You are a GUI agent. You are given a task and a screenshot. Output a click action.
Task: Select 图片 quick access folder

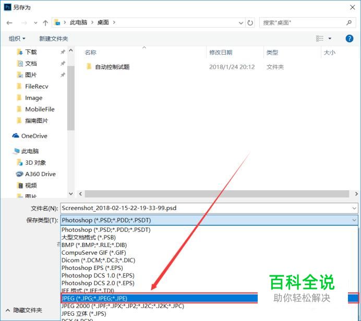31,75
